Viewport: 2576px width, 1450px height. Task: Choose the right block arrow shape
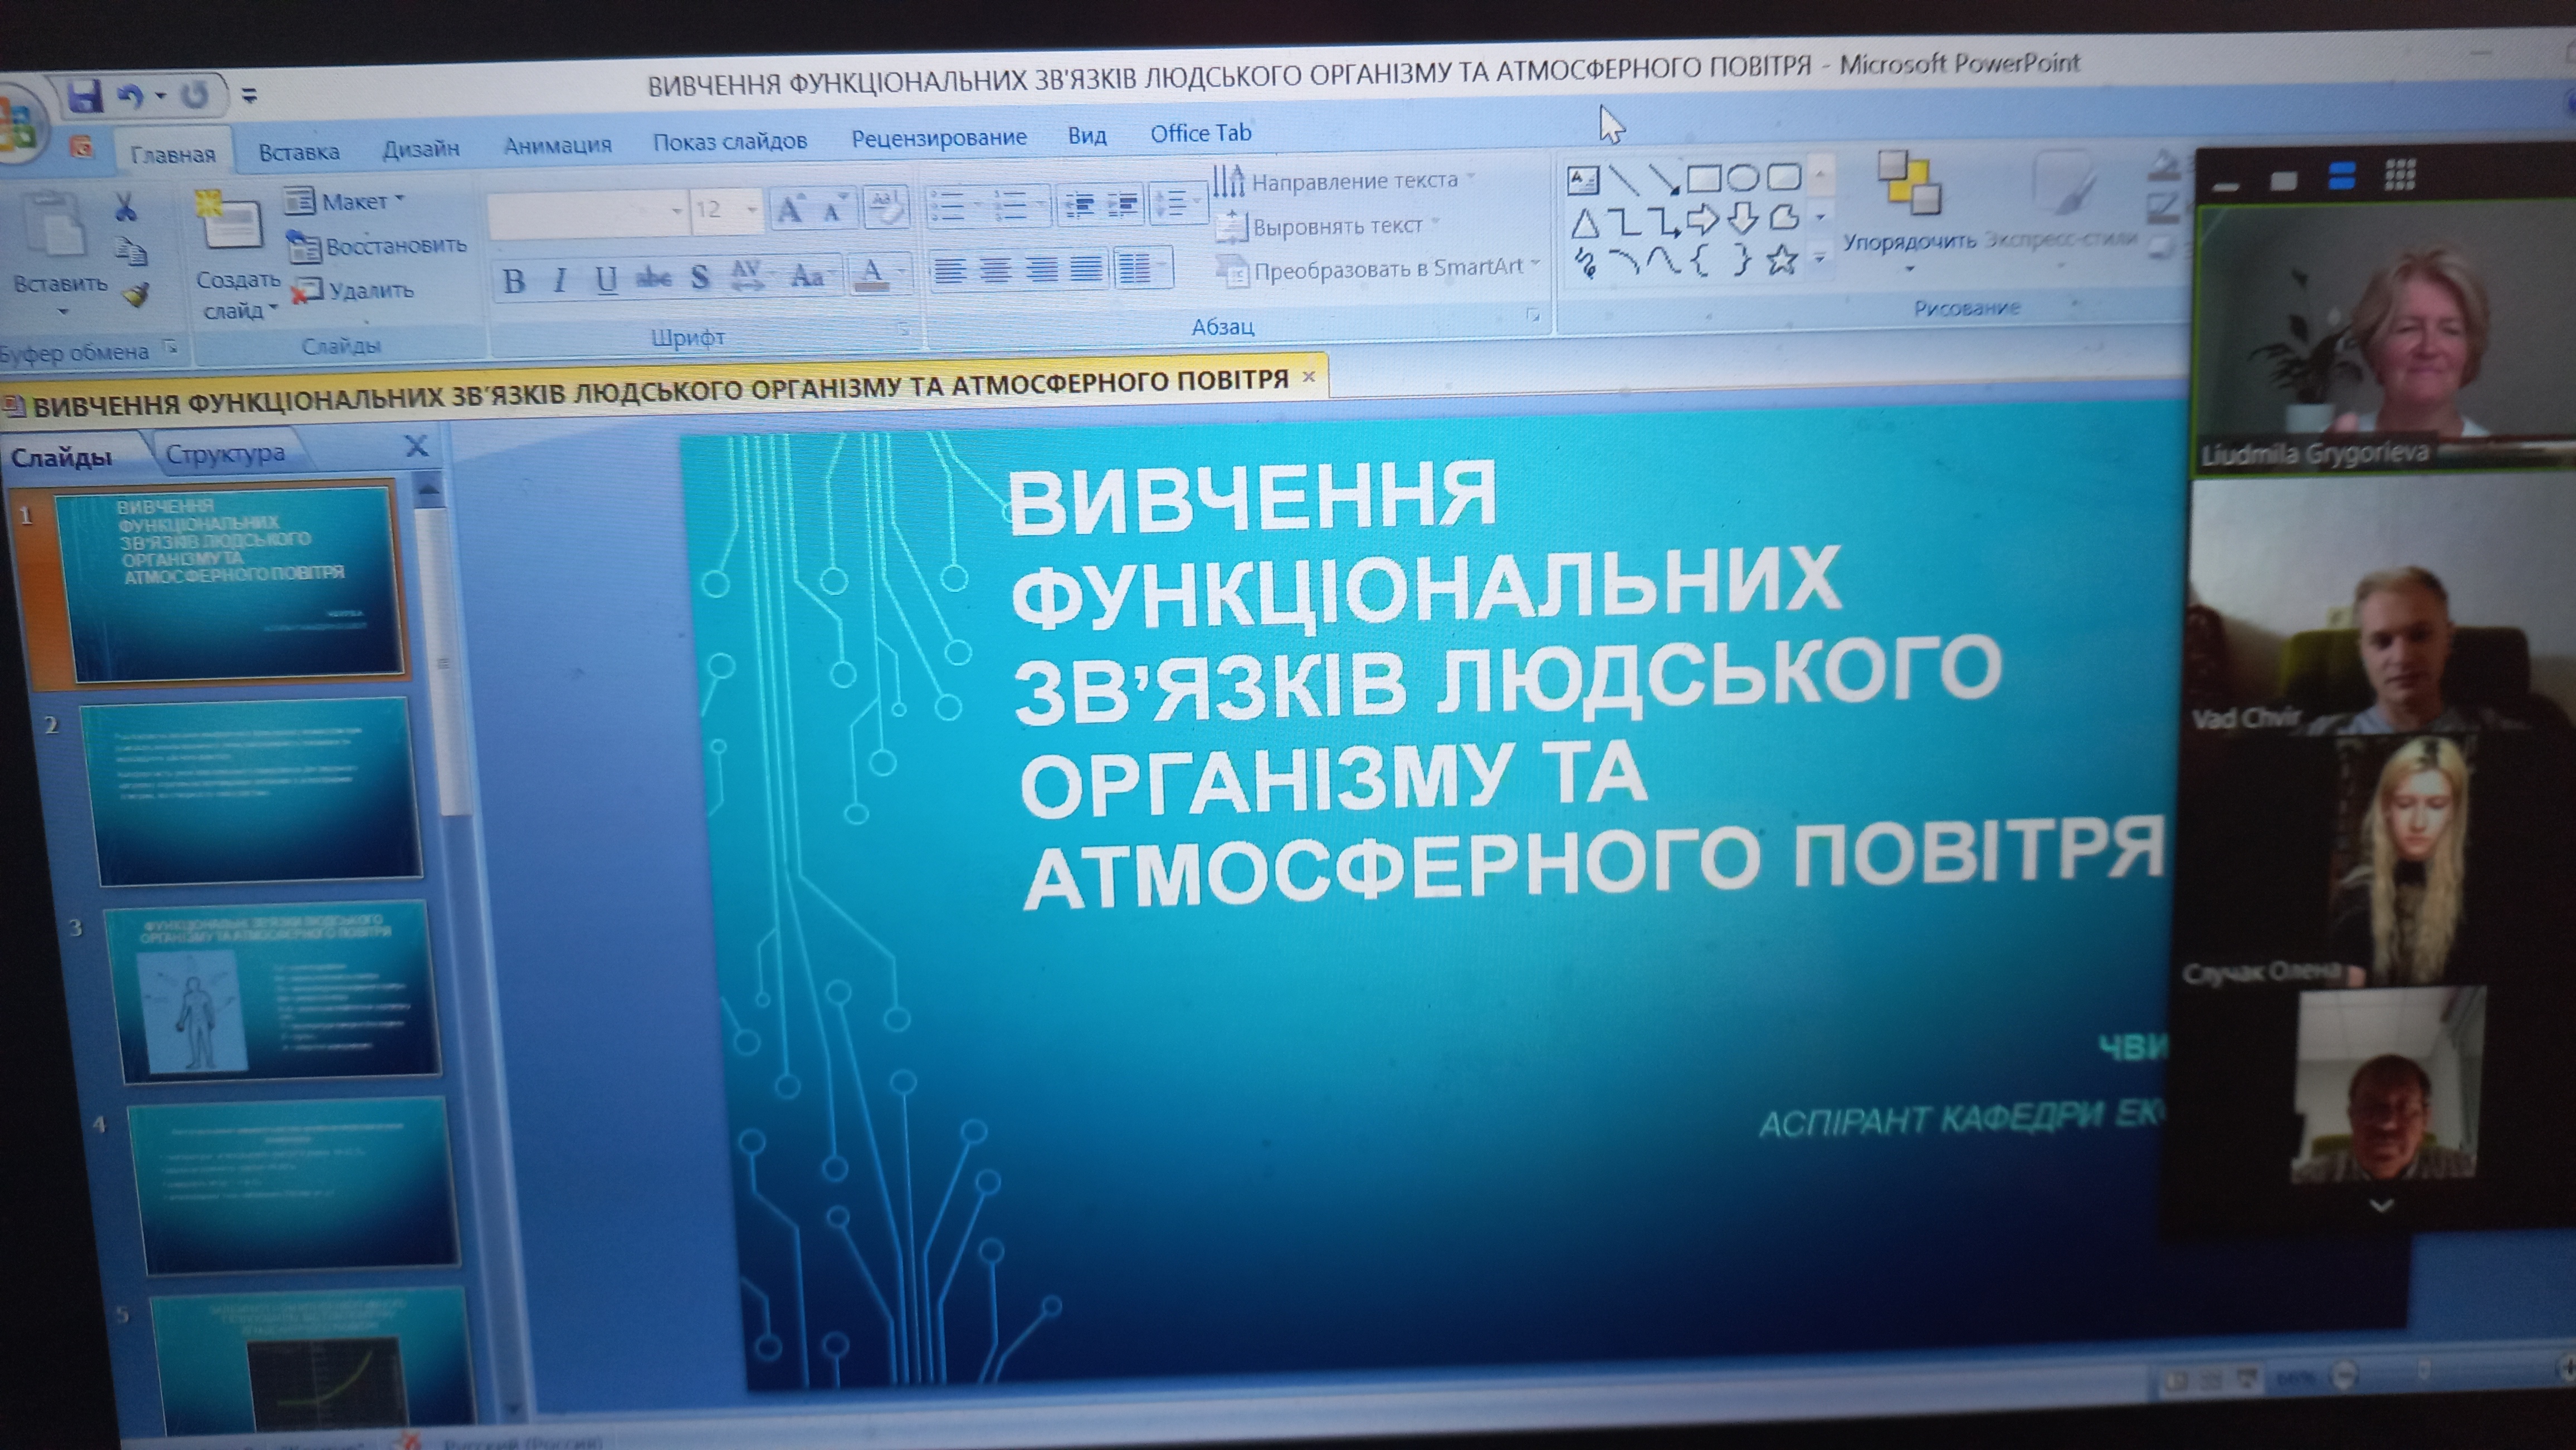click(1703, 219)
